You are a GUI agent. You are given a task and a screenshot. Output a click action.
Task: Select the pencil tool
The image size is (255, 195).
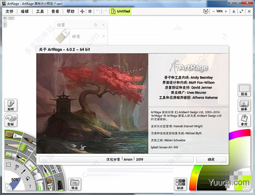(x=12, y=146)
